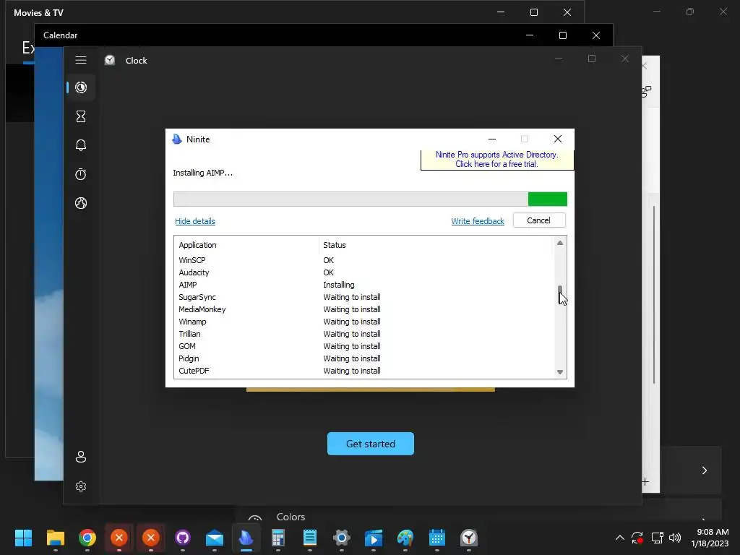Select the Audacity row
Image resolution: width=740 pixels, height=555 pixels.
point(364,272)
